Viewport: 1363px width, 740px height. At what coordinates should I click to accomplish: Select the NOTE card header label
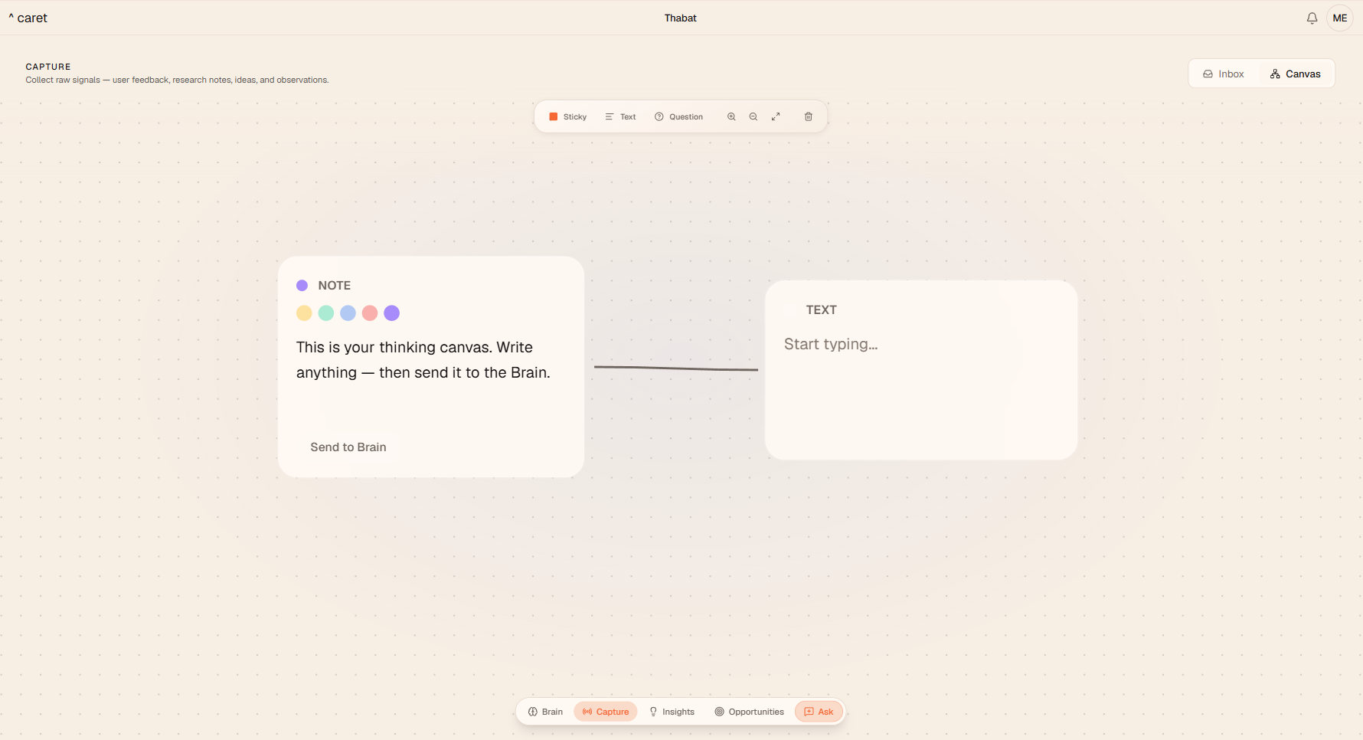pos(335,286)
